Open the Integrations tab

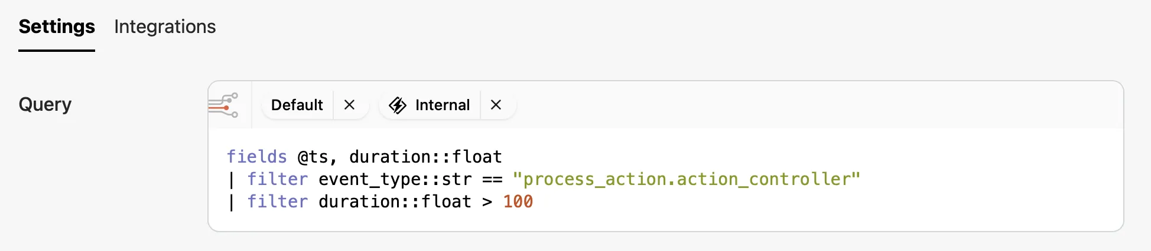coord(165,27)
